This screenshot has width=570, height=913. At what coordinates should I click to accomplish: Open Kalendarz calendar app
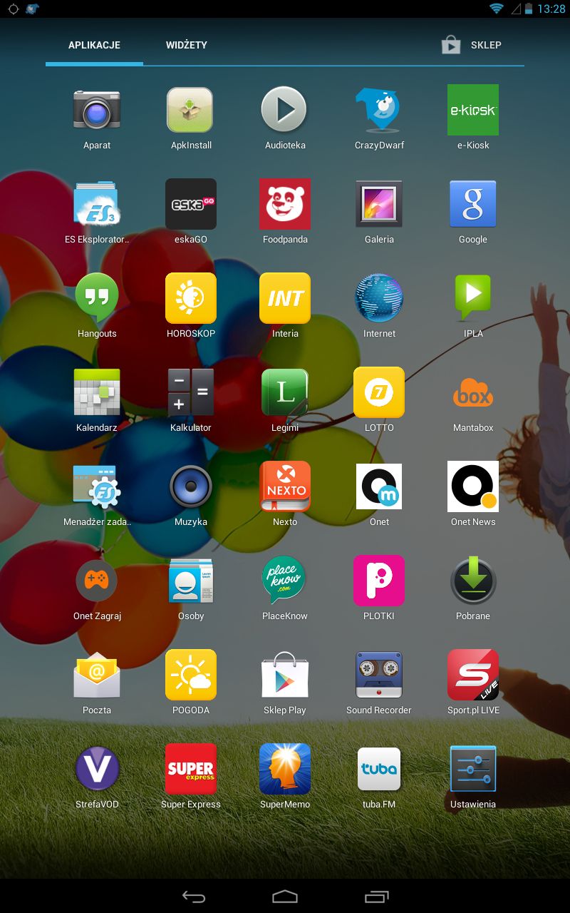click(97, 392)
